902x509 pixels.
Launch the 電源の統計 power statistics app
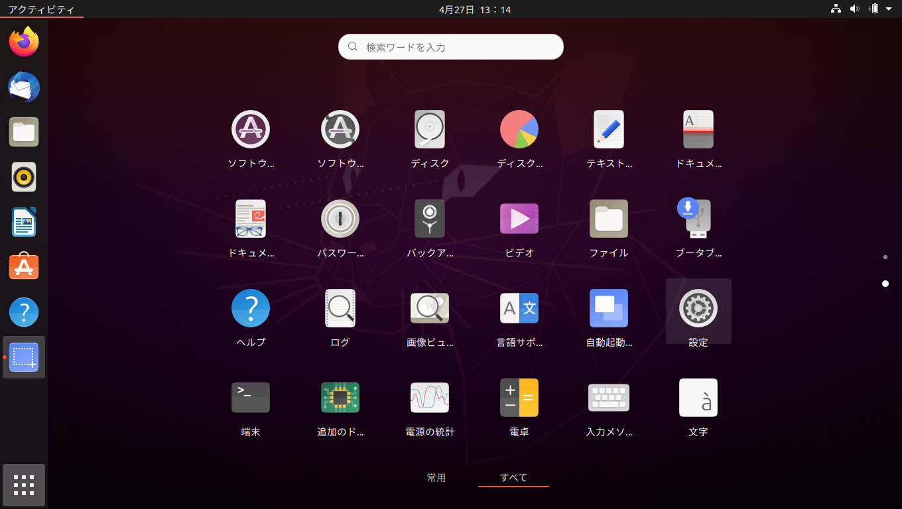click(430, 398)
